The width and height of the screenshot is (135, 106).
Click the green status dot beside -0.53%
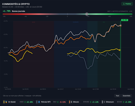(x=58, y=102)
